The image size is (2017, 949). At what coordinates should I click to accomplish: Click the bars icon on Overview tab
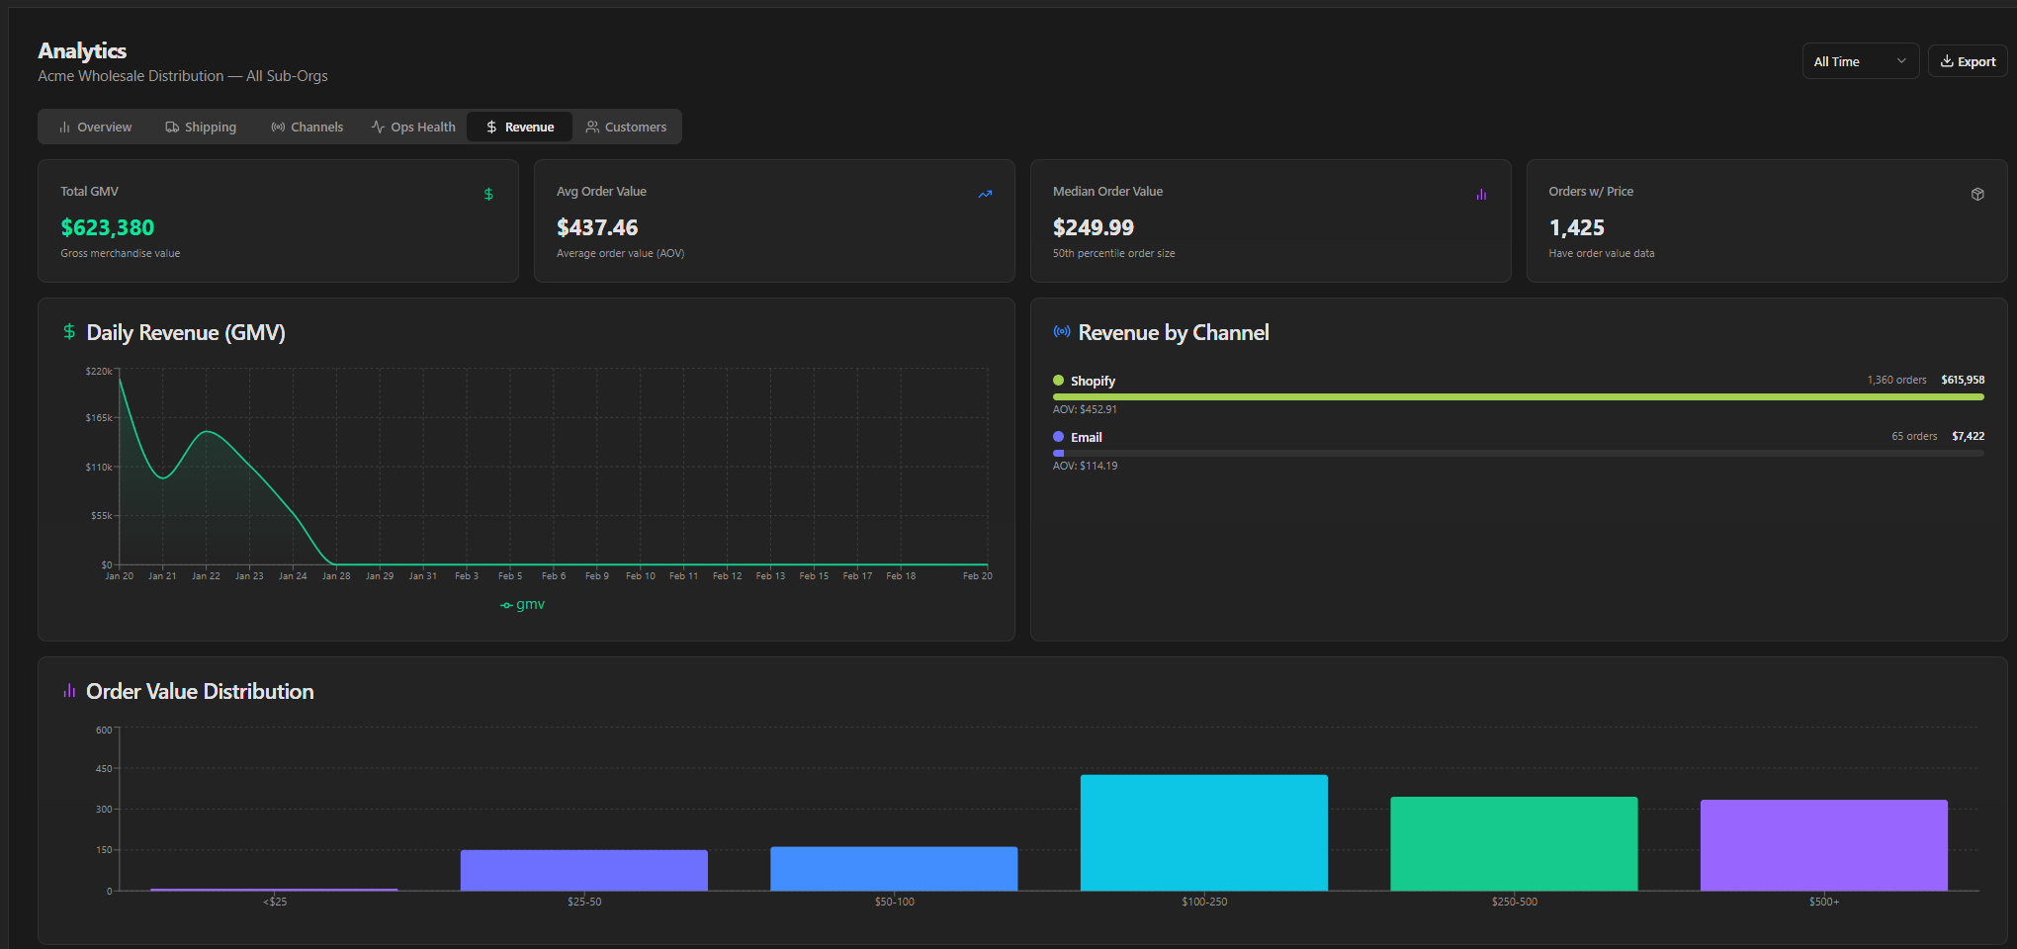64,127
